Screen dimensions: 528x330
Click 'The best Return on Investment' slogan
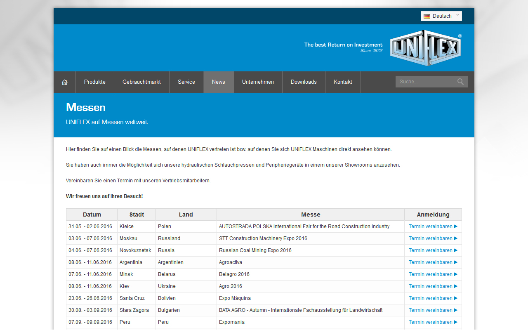click(343, 45)
